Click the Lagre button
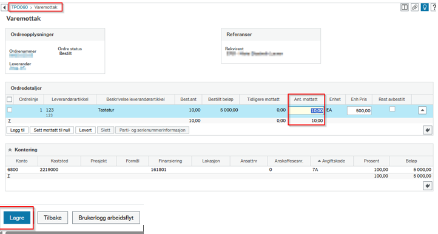Viewport: 438px width, 234px height. tap(17, 218)
